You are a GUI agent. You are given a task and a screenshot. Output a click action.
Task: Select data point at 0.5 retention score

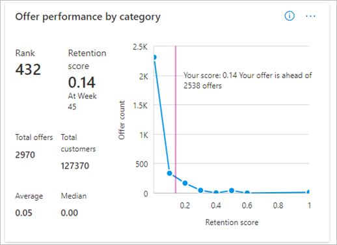[x=232, y=190]
